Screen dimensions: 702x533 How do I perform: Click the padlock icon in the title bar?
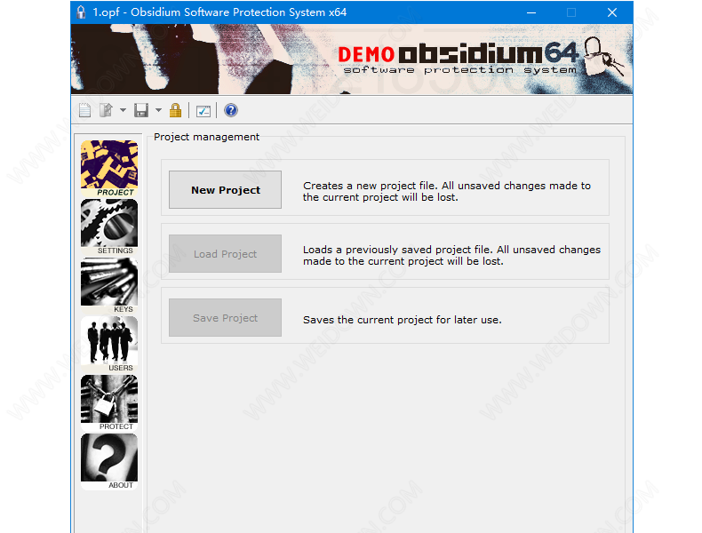81,12
